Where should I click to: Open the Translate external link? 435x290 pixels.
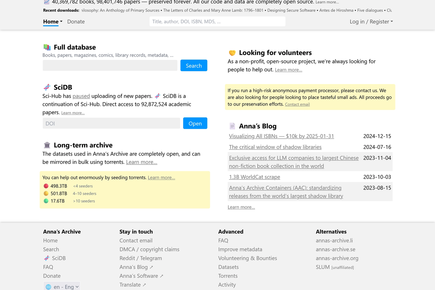click(133, 285)
